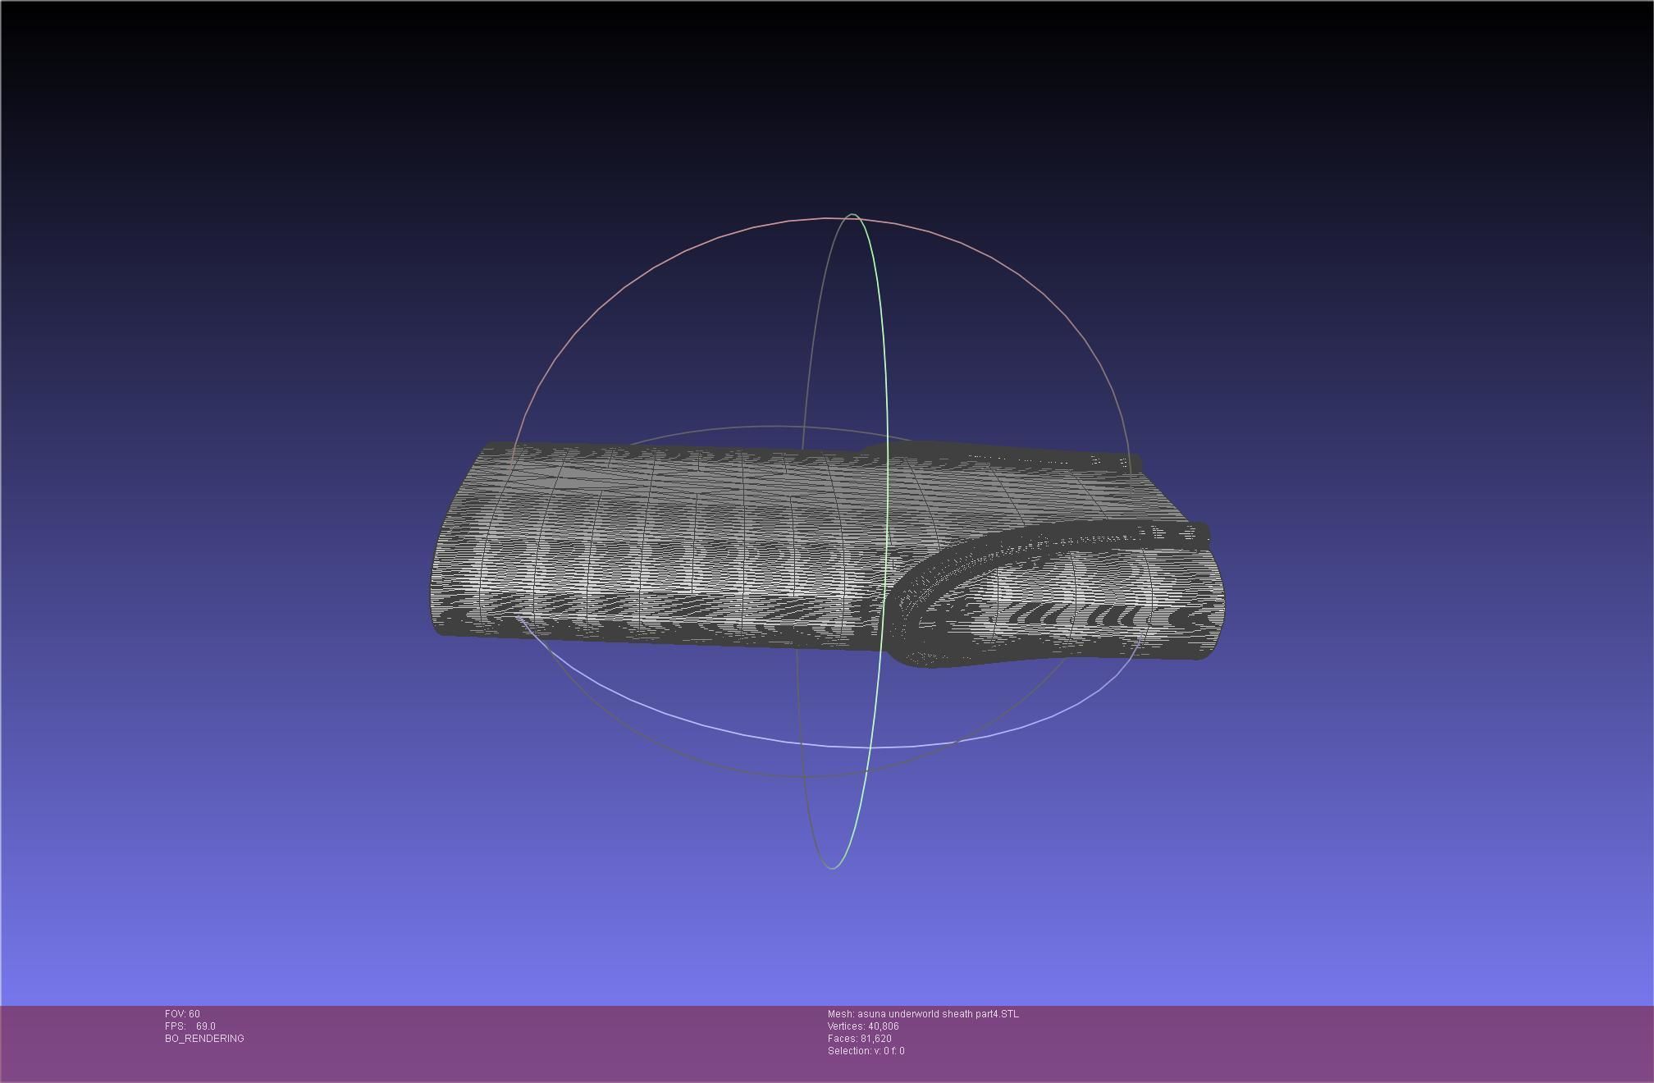Click the FOV: 60 readout
This screenshot has width=1654, height=1083.
[x=182, y=1014]
